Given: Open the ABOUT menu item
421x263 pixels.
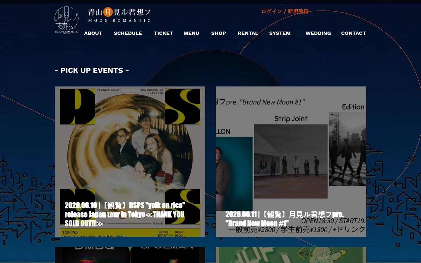Looking at the screenshot, I should 93,33.
